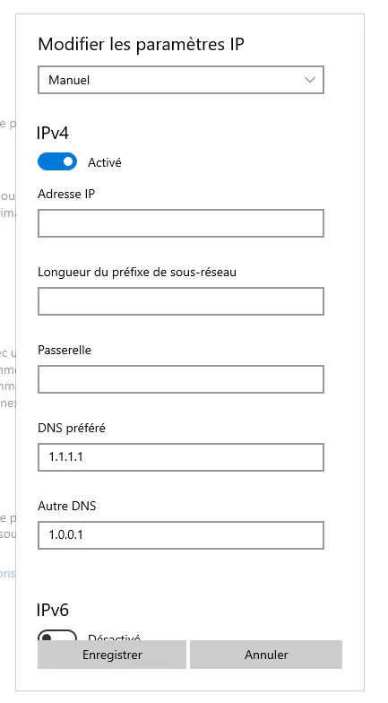Image resolution: width=388 pixels, height=703 pixels.
Task: Click the Modifier les paramètres IP heading
Action: (x=142, y=45)
